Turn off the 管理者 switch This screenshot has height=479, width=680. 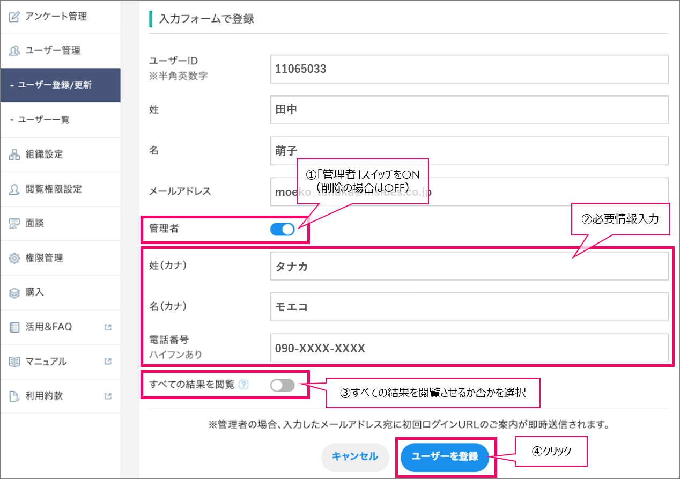pyautogui.click(x=283, y=229)
